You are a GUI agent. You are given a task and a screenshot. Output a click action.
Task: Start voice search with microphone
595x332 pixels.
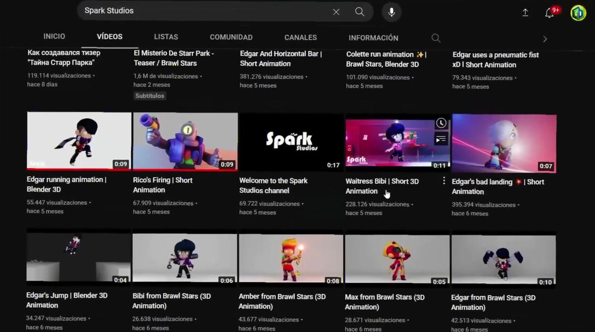(391, 12)
